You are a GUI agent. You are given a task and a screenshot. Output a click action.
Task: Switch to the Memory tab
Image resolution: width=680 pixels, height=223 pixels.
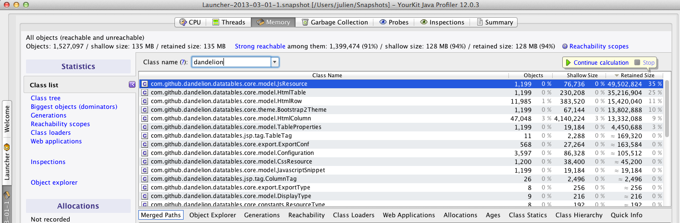click(273, 22)
